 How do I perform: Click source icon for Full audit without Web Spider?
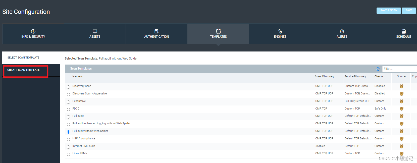401,131
